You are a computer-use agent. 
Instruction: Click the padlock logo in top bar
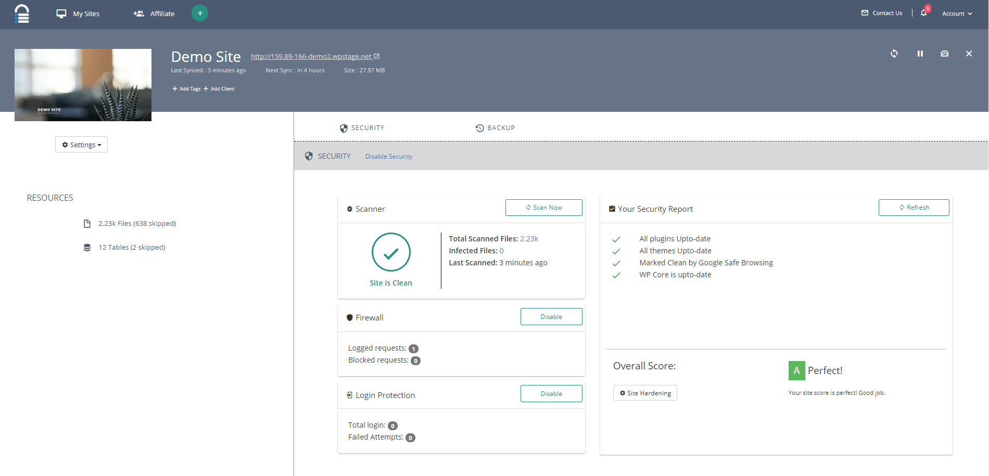click(22, 14)
